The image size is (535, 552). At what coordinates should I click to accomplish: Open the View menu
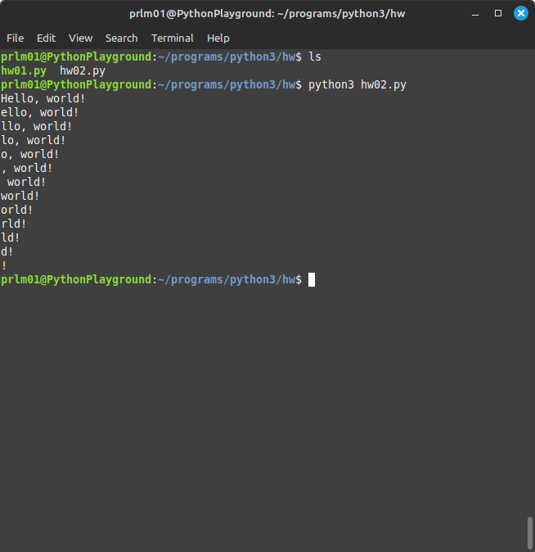coord(80,38)
